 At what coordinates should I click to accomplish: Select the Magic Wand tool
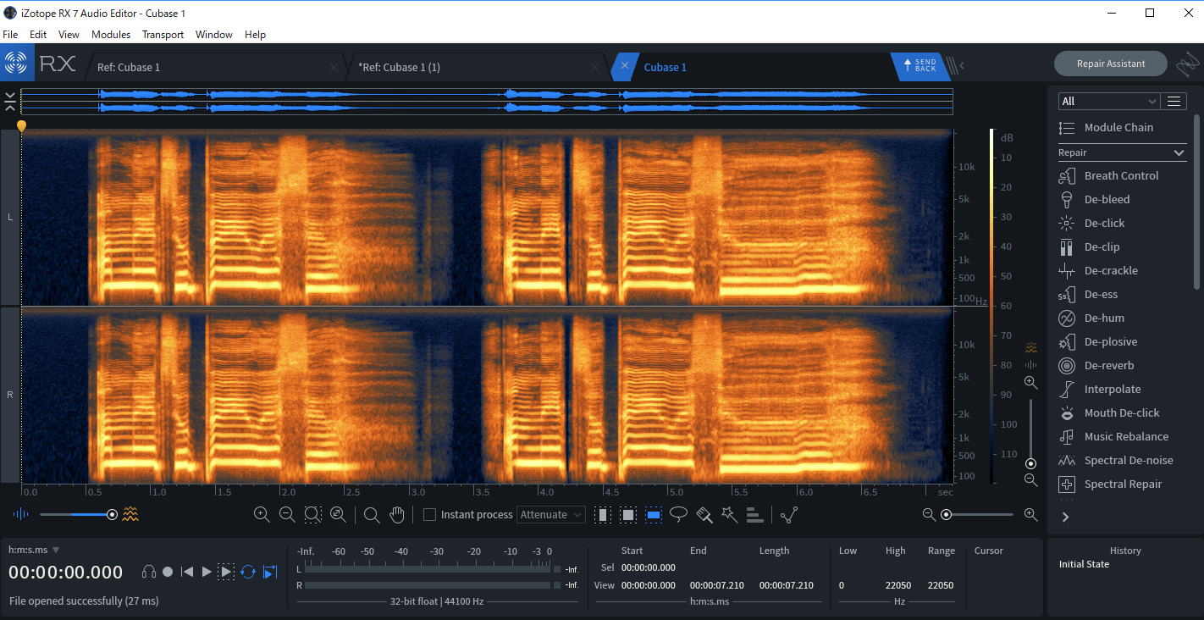[729, 514]
